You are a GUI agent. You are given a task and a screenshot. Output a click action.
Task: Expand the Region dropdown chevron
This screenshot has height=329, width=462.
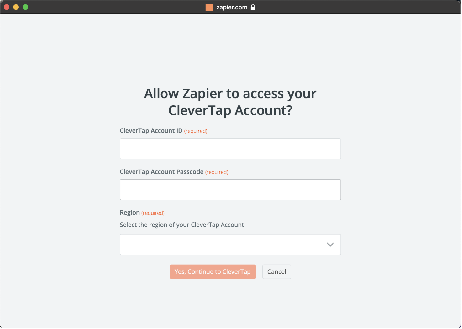click(330, 244)
